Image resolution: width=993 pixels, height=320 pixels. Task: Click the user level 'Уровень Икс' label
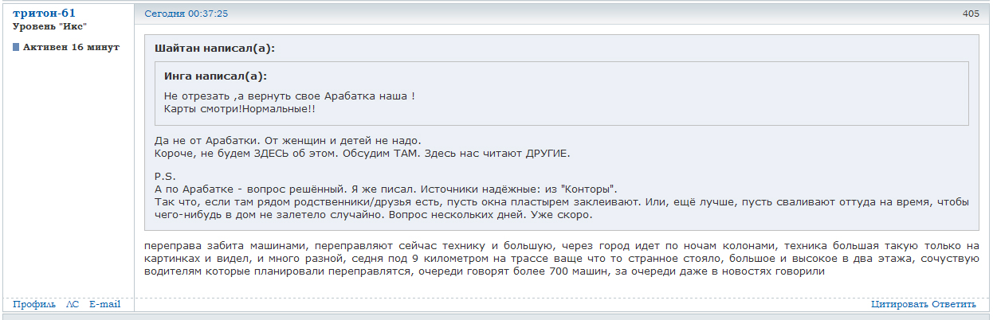[x=49, y=26]
